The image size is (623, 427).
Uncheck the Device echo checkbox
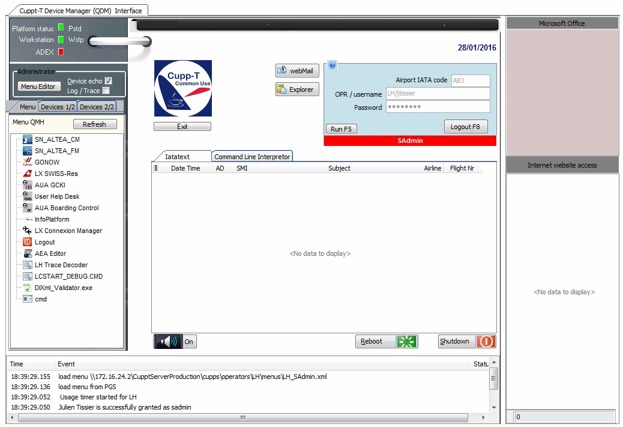tap(108, 80)
